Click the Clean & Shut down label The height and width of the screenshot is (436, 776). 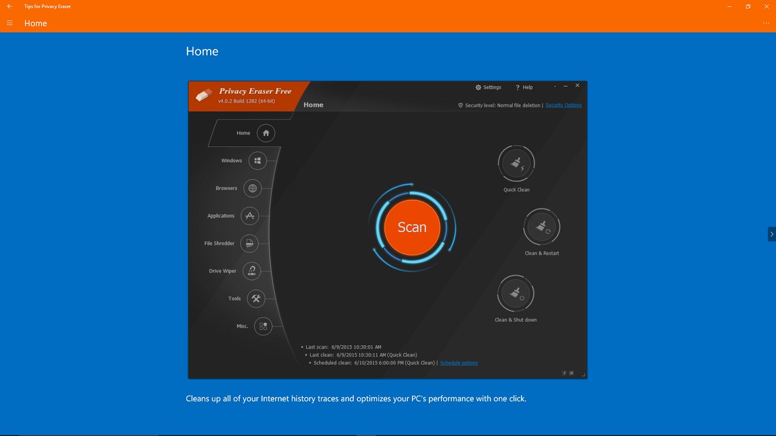point(516,320)
